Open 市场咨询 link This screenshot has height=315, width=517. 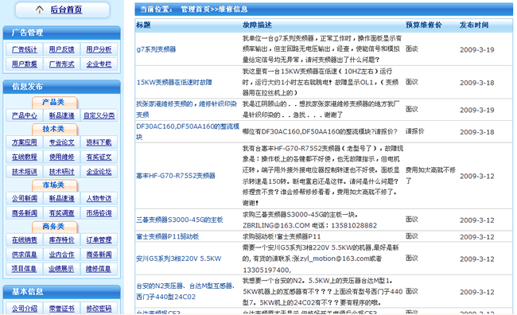pos(99,213)
